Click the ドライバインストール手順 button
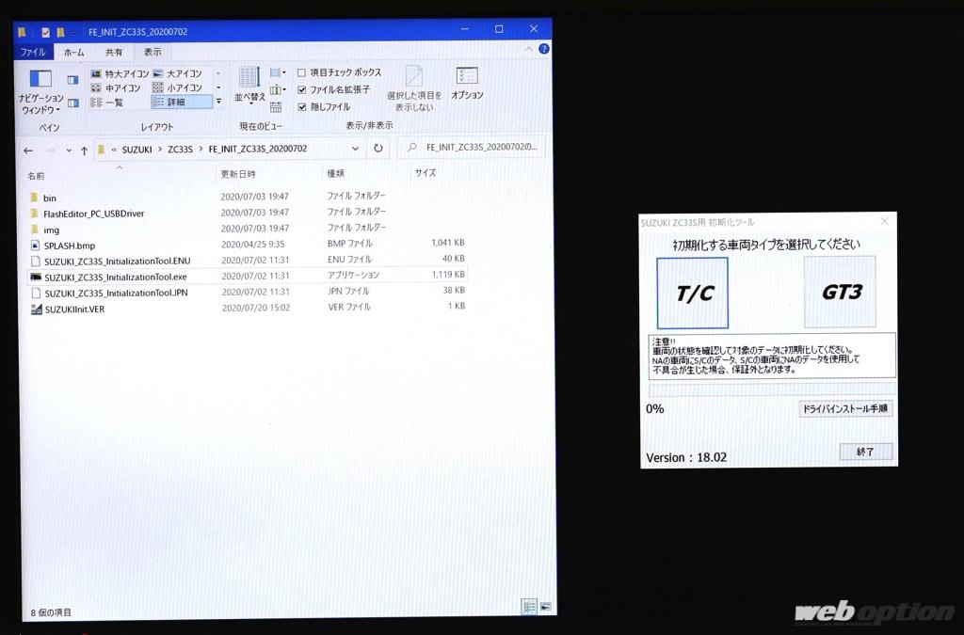 click(x=844, y=408)
